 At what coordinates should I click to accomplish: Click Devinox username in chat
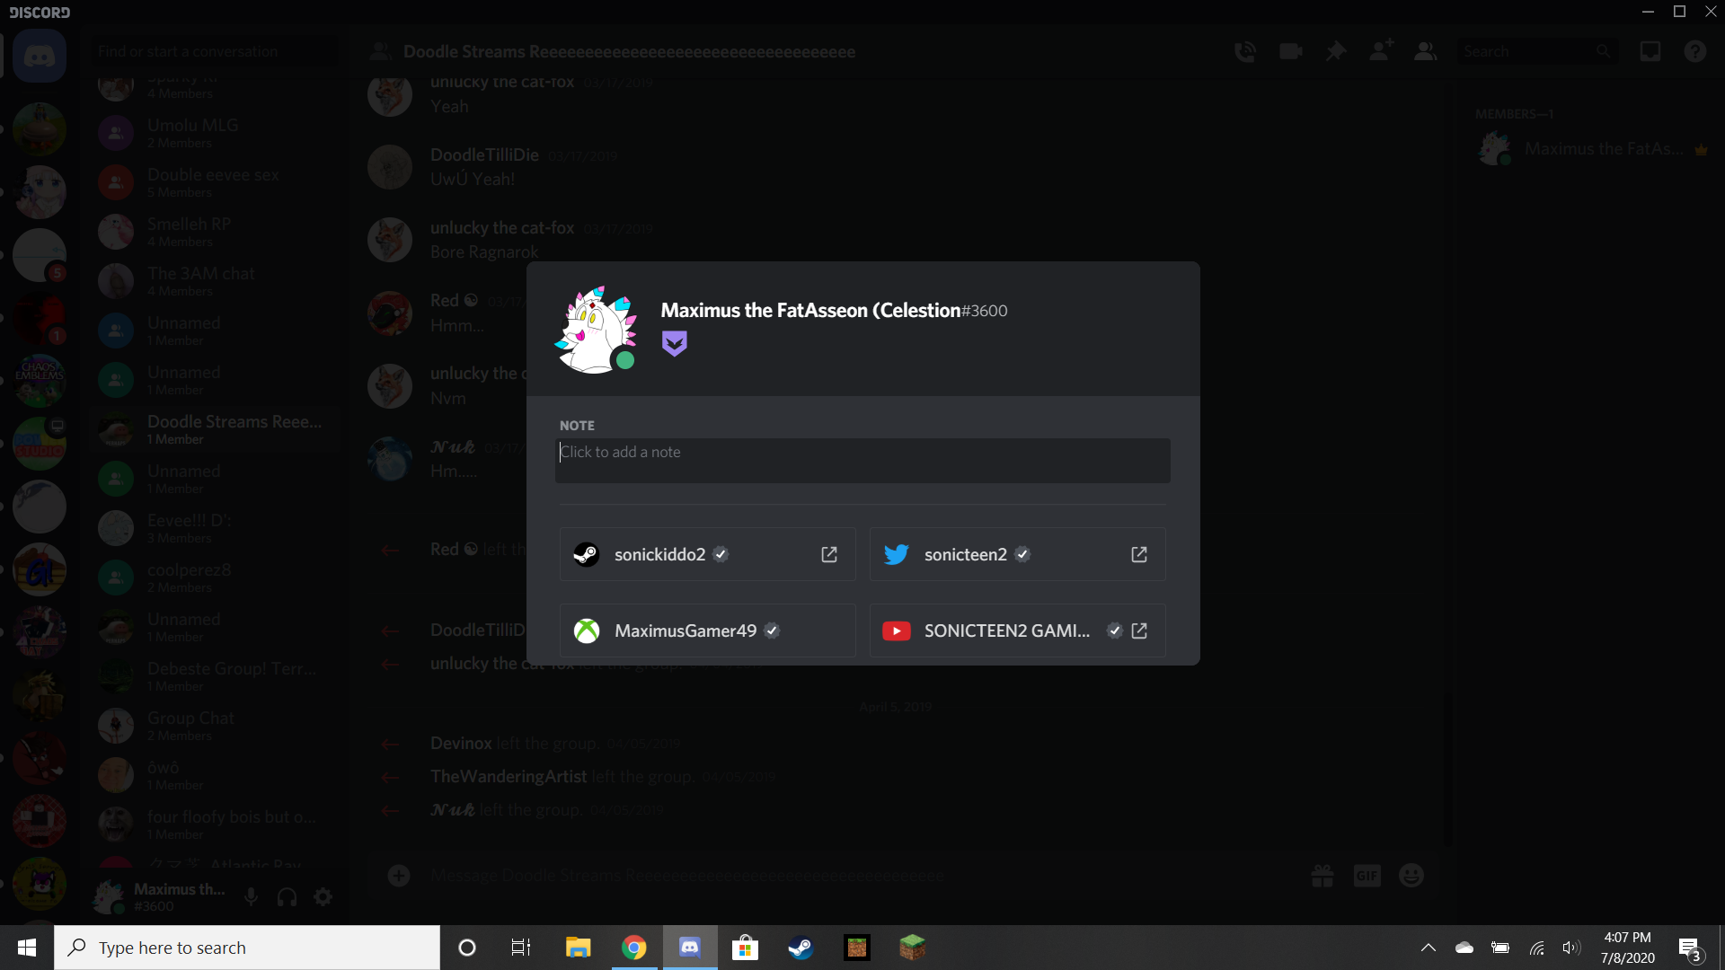461,744
